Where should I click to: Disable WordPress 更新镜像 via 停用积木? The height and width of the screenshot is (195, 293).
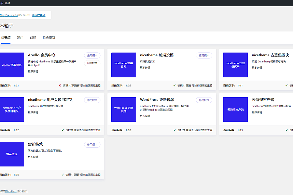pyautogui.click(x=204, y=100)
